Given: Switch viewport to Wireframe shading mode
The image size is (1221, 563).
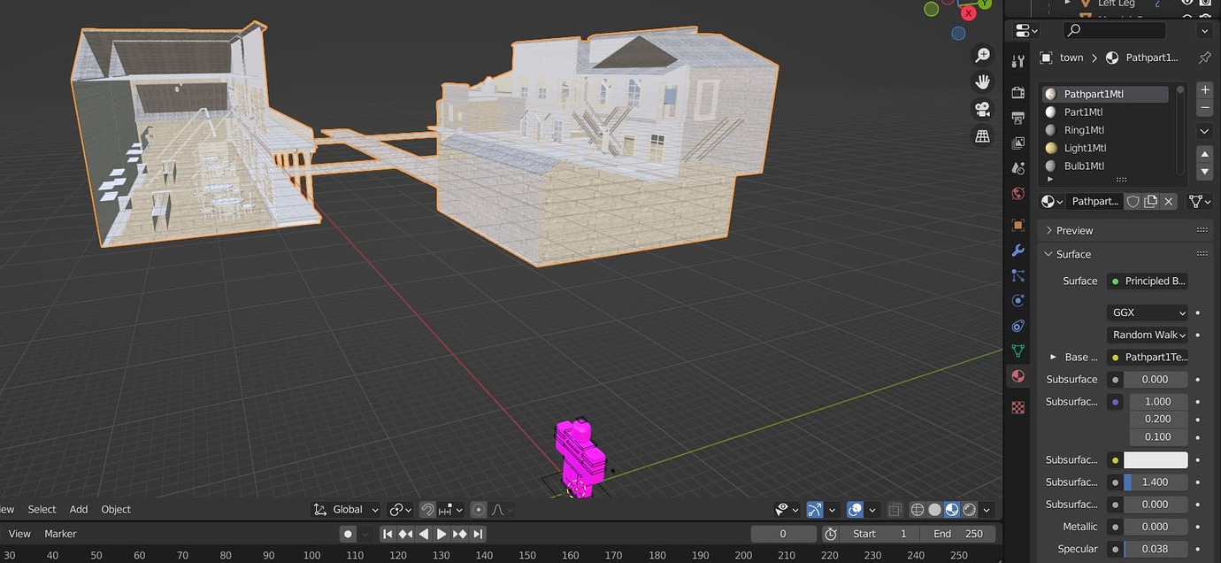Looking at the screenshot, I should pyautogui.click(x=918, y=509).
